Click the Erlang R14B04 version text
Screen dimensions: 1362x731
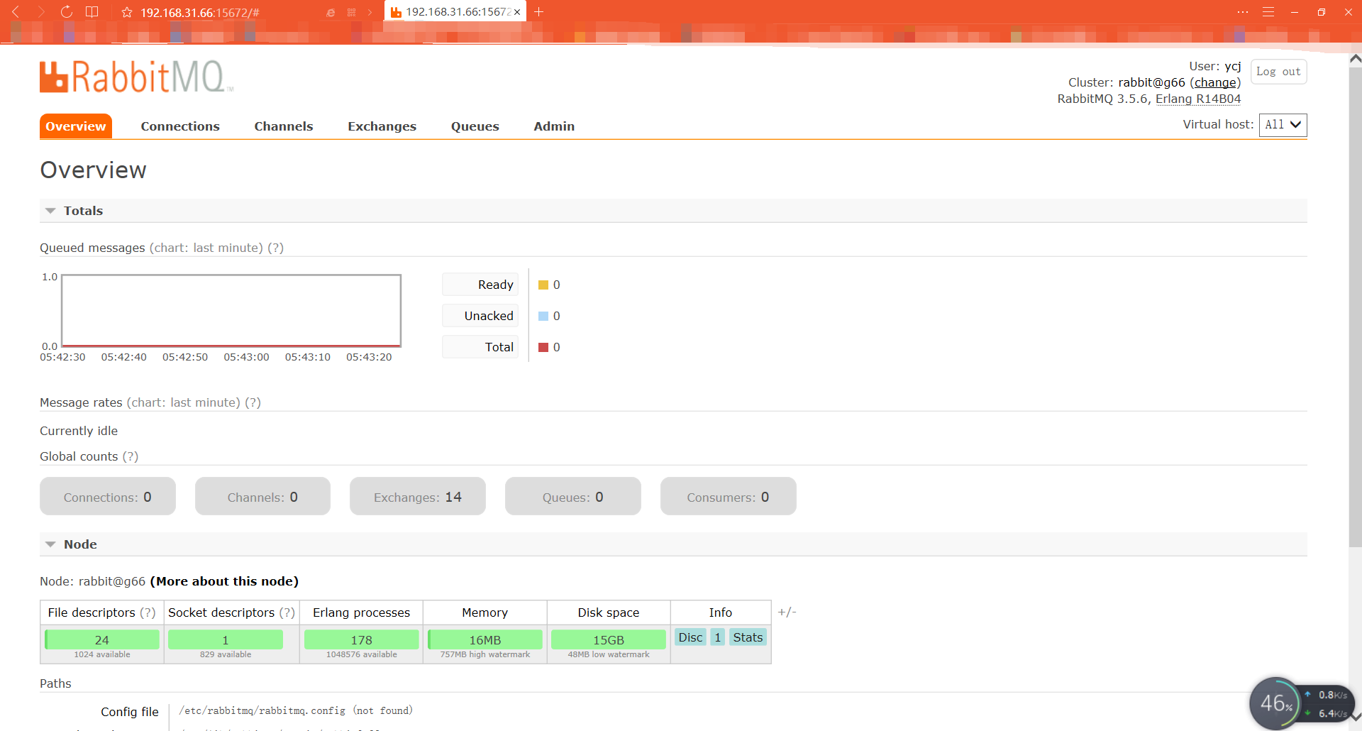pyautogui.click(x=1198, y=99)
